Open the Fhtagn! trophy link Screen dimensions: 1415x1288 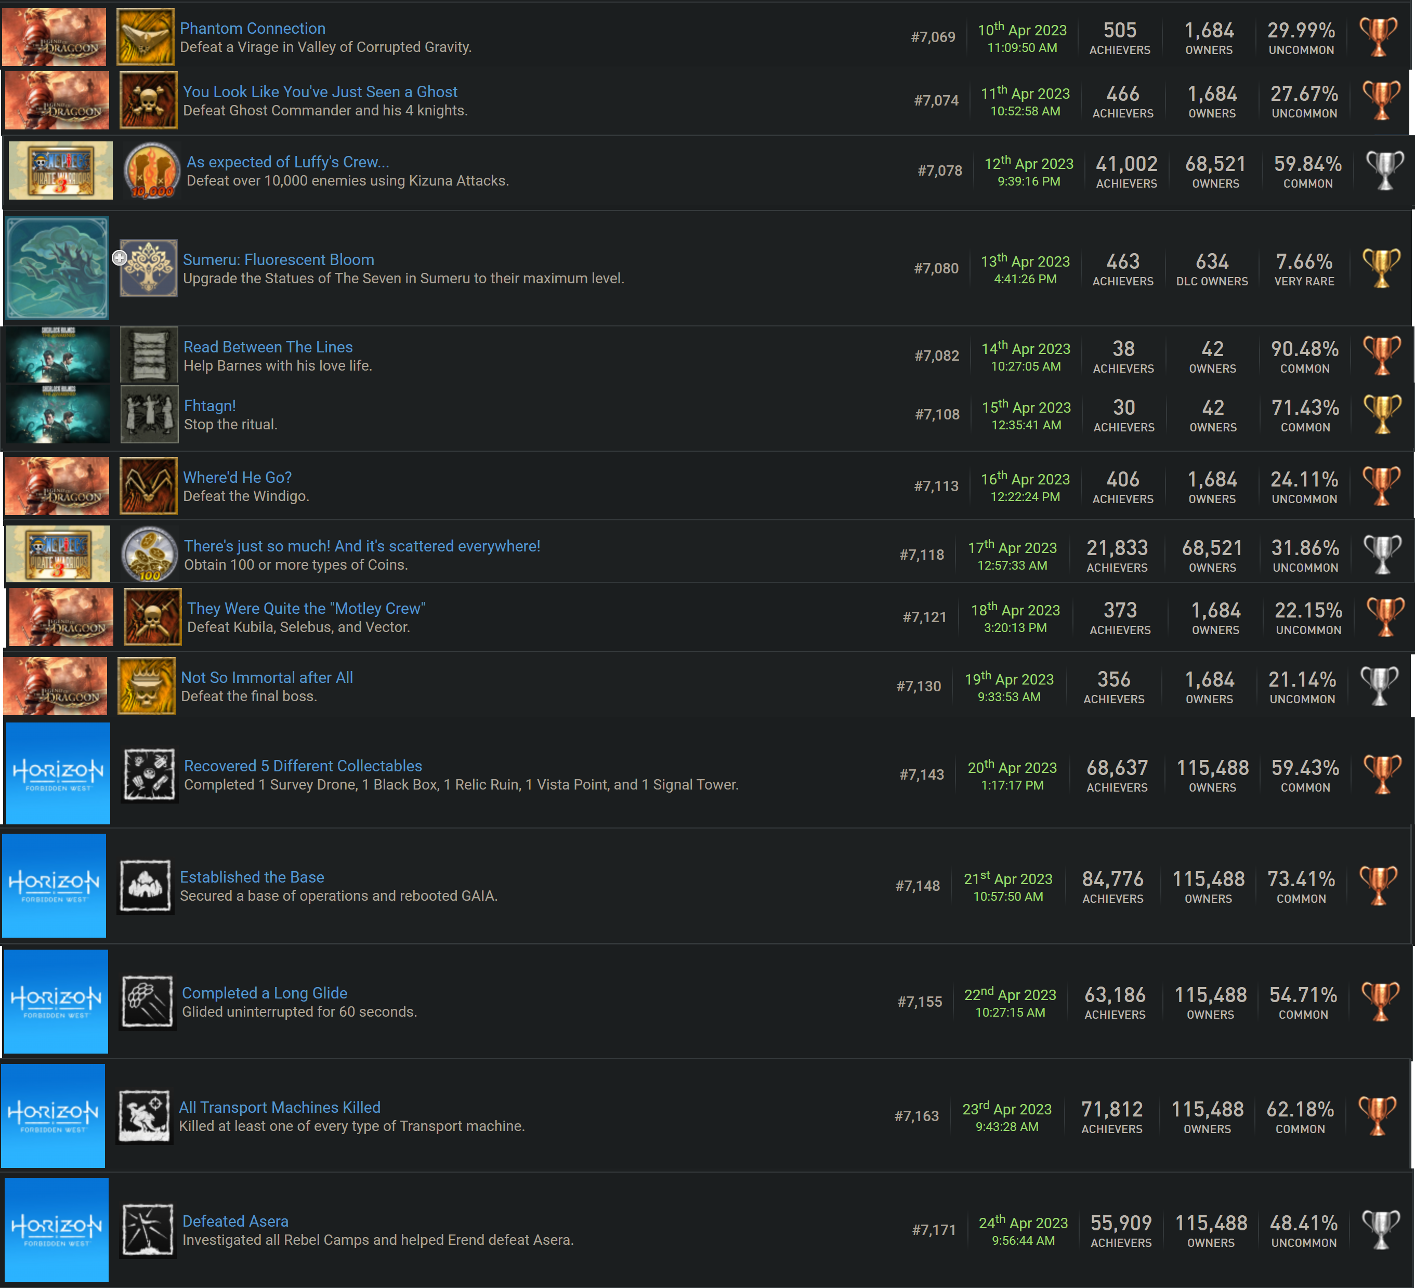point(209,405)
